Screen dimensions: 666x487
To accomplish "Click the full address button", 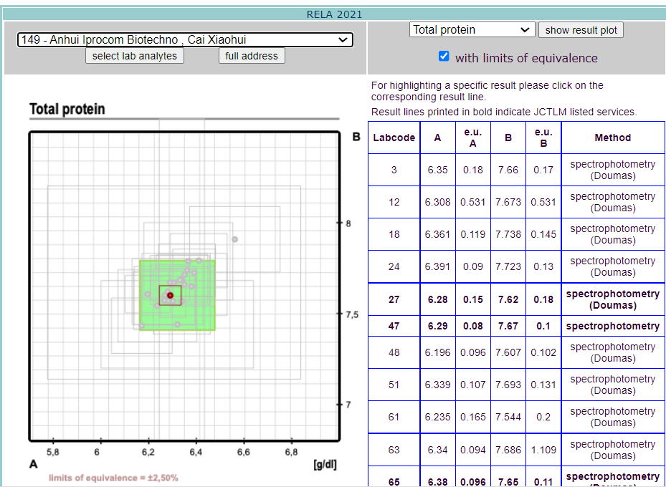I will [252, 56].
